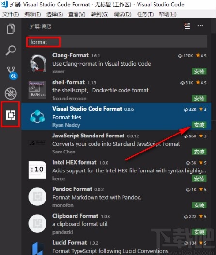Image resolution: width=216 pixels, height=255 pixels.
Task: Click publisher name keroc
Action: coord(59,179)
